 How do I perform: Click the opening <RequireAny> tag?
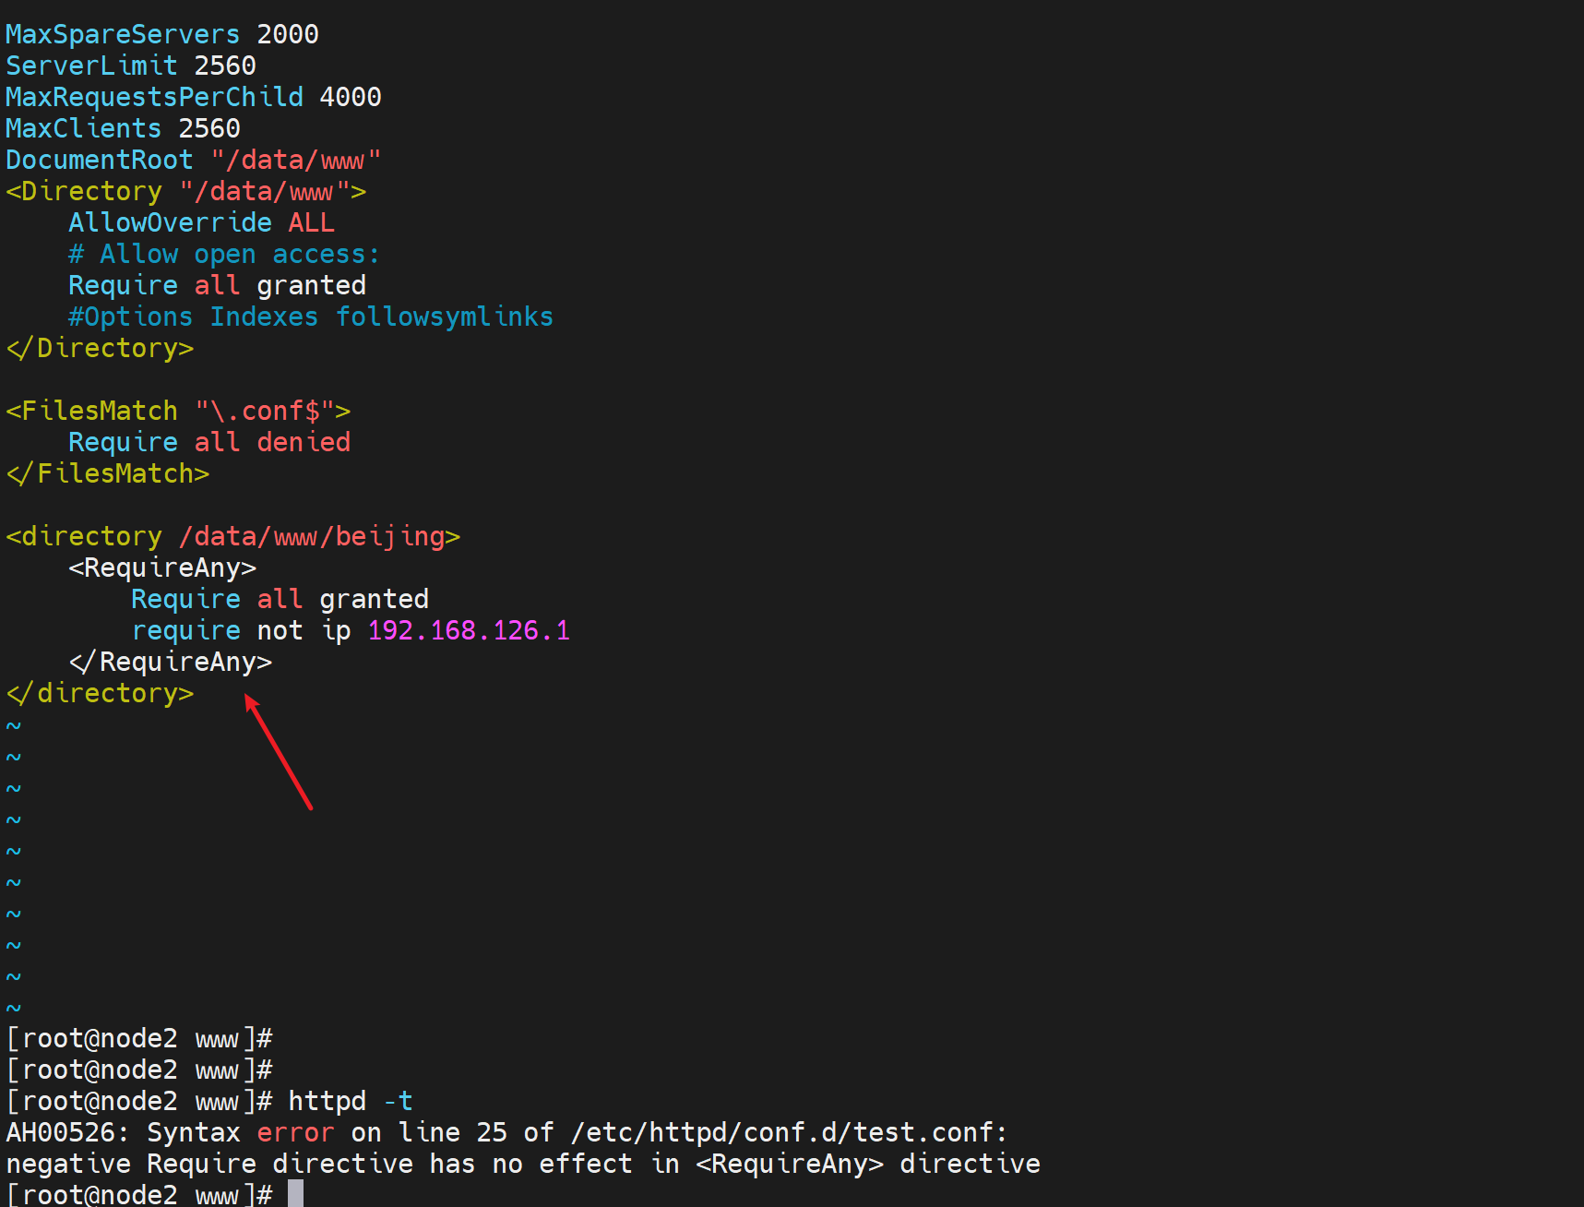(162, 568)
